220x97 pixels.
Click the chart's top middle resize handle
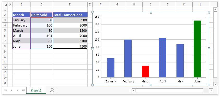pos(151,12)
